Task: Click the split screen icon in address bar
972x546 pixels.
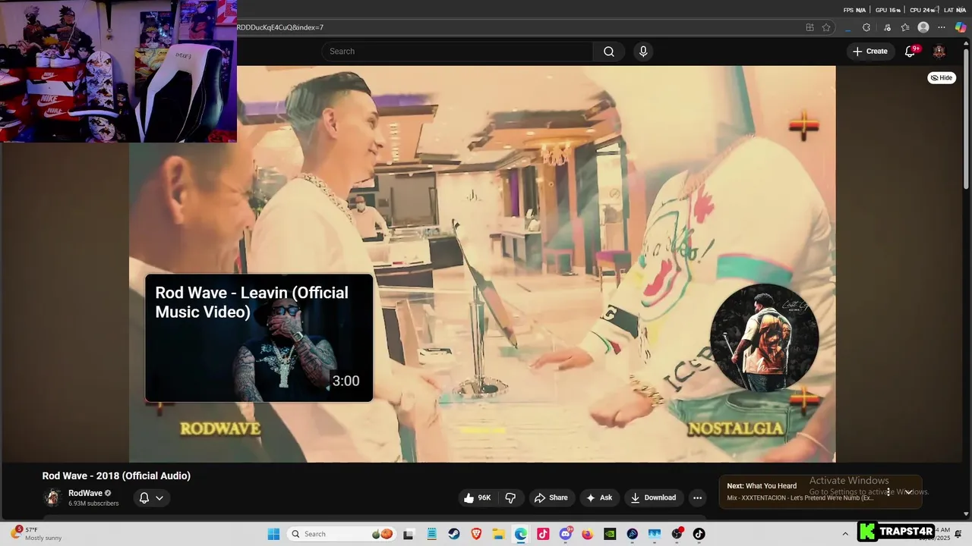Action: point(809,27)
